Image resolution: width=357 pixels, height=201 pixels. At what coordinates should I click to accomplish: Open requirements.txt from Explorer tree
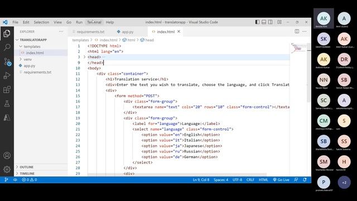coord(37,72)
